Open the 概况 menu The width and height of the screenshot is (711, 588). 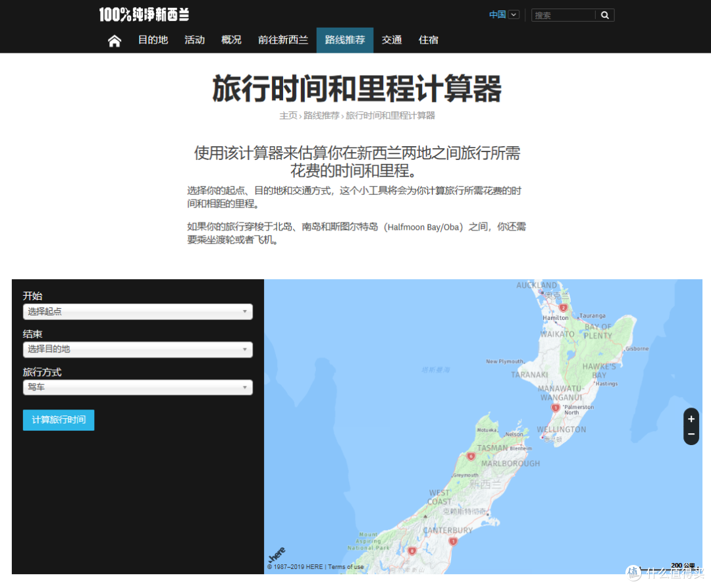[x=231, y=40]
